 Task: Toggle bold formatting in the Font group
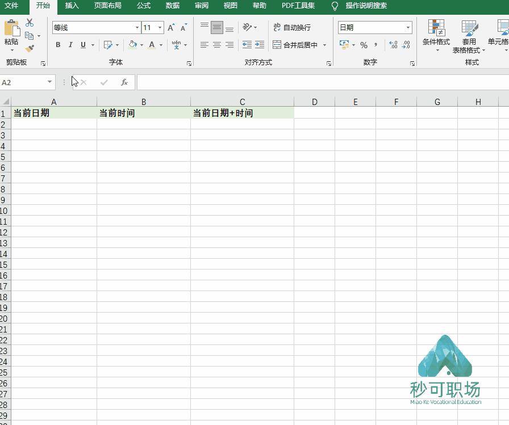tap(58, 44)
